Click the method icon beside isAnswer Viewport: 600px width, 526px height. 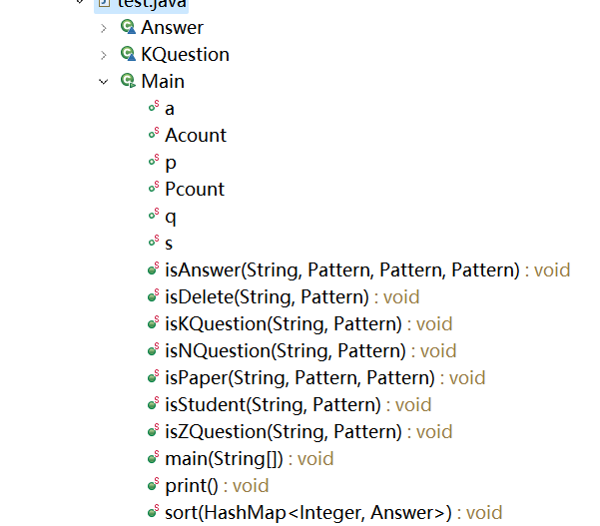click(x=154, y=268)
